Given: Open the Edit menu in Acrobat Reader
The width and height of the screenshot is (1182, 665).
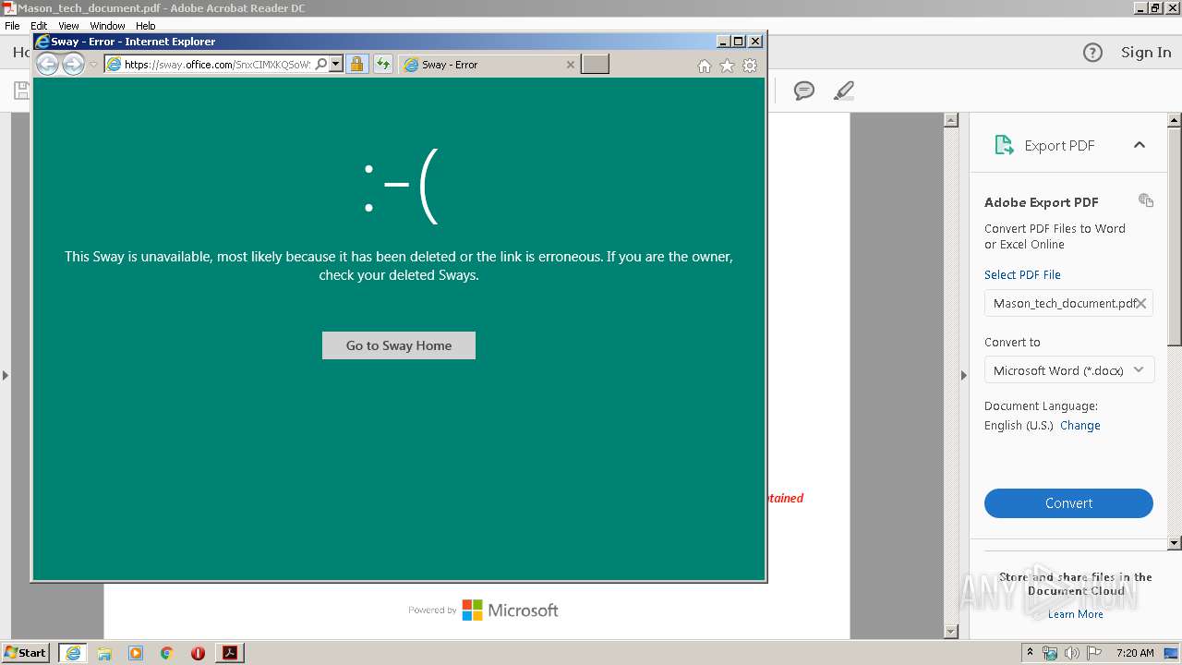Looking at the screenshot, I should [x=39, y=26].
